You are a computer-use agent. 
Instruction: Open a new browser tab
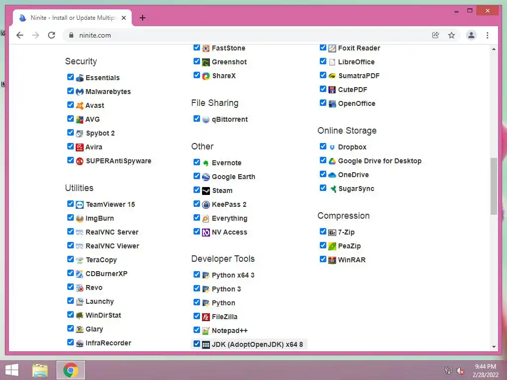point(143,18)
